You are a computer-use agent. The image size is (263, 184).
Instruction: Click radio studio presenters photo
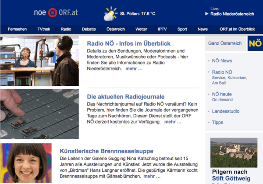39,61
